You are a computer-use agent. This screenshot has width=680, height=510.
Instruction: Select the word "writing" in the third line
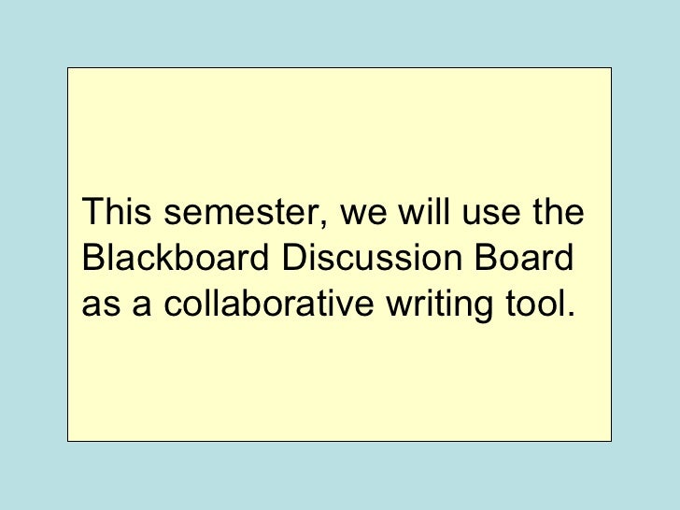point(439,305)
